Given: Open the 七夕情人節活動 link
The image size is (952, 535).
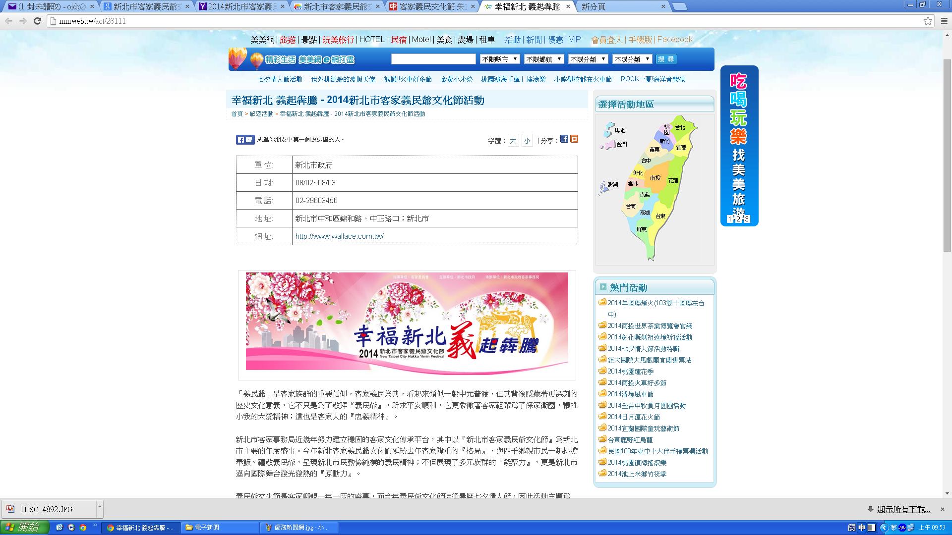Looking at the screenshot, I should tap(280, 79).
